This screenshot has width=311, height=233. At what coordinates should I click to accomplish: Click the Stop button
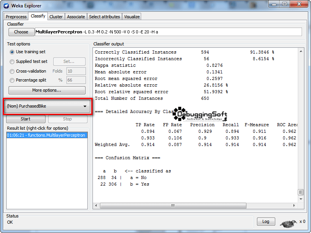pyautogui.click(x=68, y=119)
